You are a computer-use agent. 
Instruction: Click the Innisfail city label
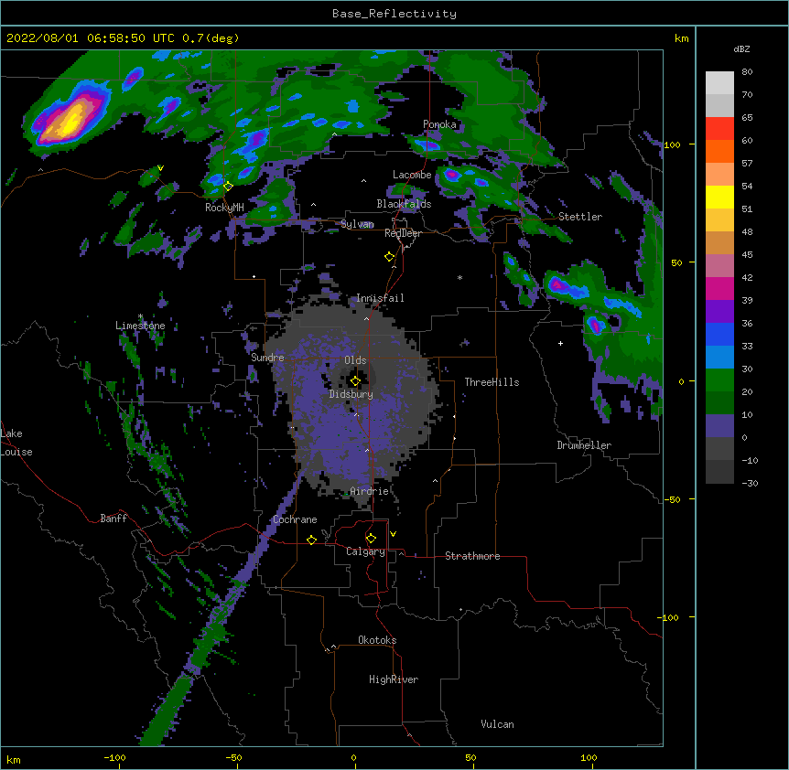[380, 298]
